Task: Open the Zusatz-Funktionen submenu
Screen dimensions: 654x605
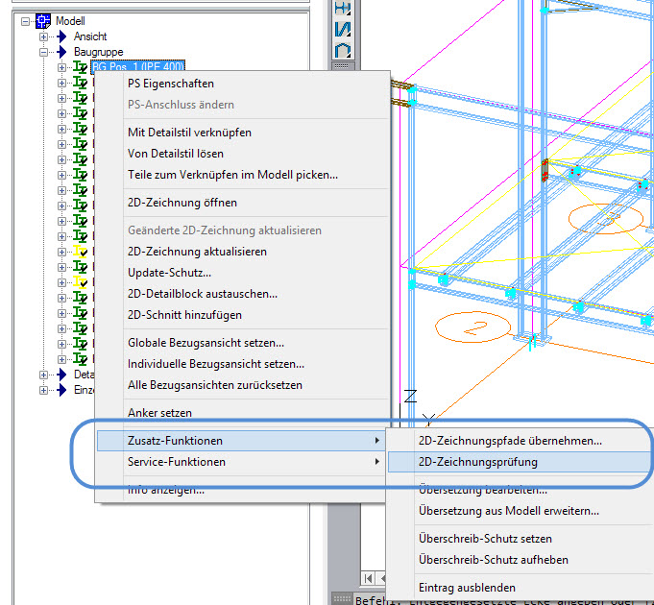Action: (241, 441)
